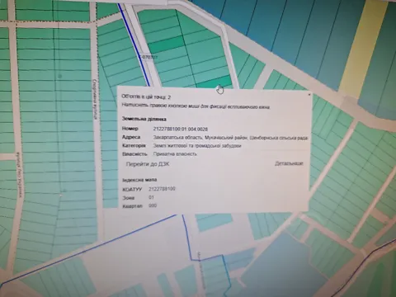Click the category value 'Землі житлової та громадської забудови'
Image resolution: width=396 pixels, height=297 pixels.
tap(197, 146)
